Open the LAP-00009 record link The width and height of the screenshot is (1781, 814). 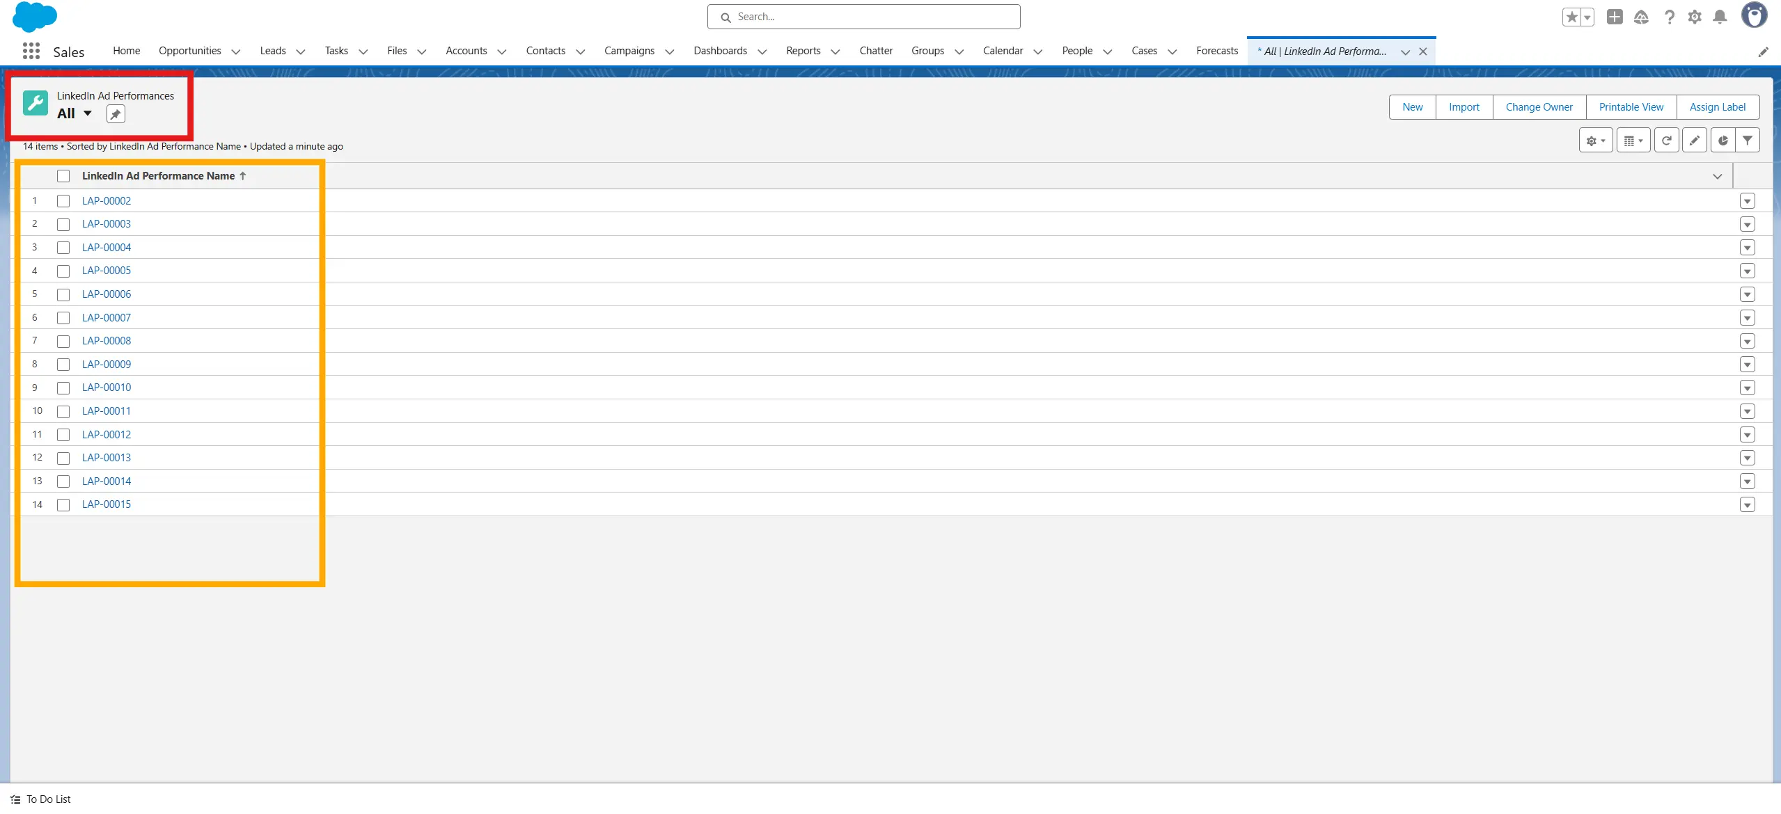click(107, 365)
